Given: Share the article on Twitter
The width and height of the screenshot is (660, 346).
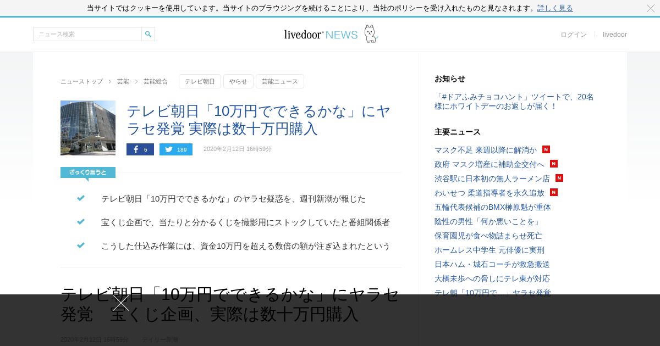Looking at the screenshot, I should (x=176, y=149).
